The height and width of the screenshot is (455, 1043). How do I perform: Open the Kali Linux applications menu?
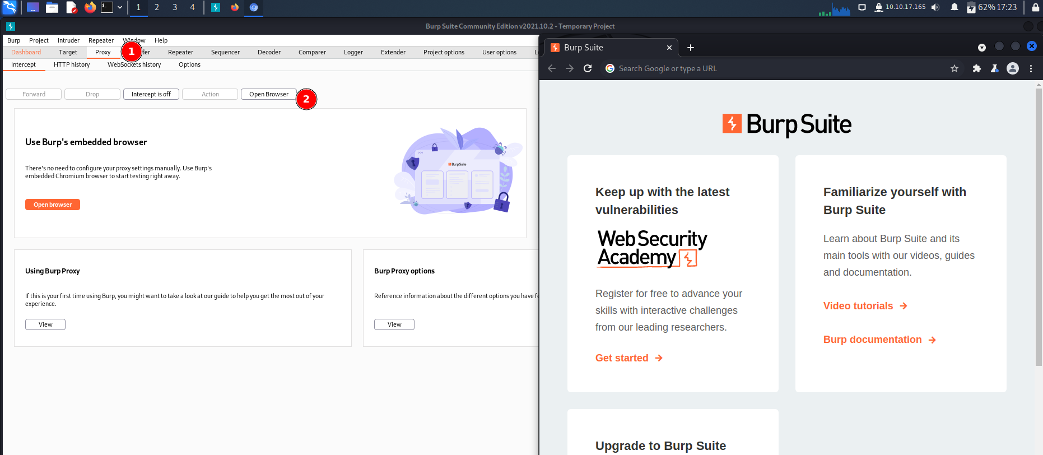[10, 7]
